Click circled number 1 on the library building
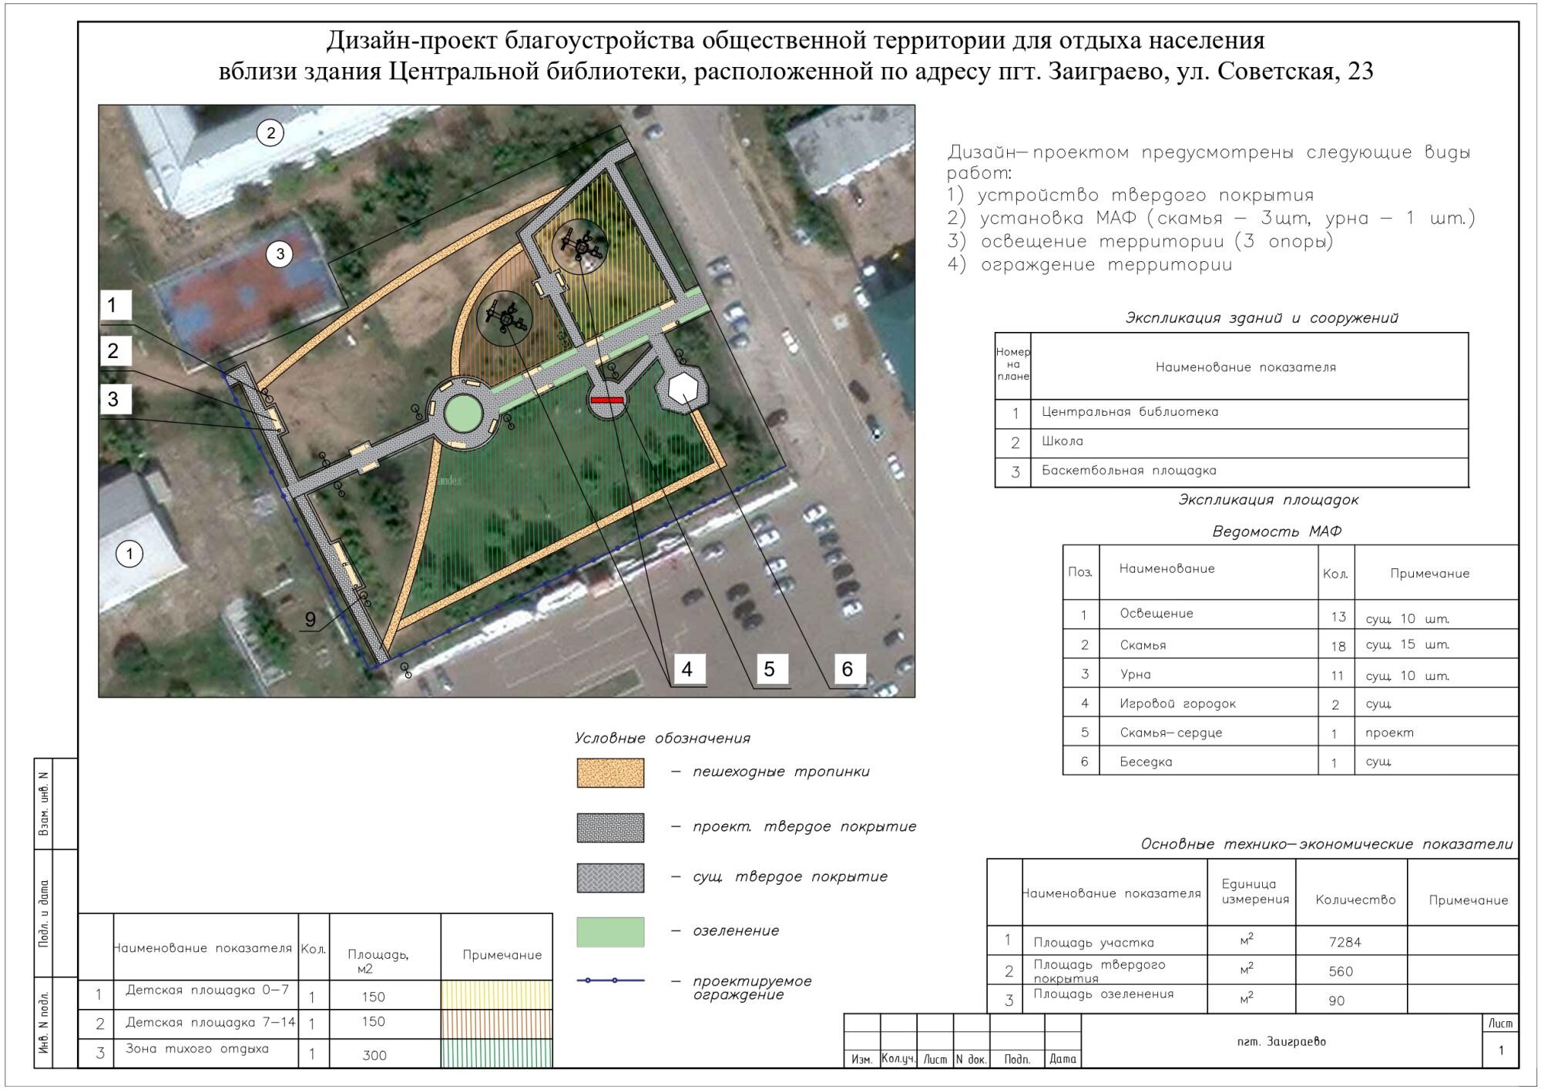The width and height of the screenshot is (1541, 1089). point(129,553)
